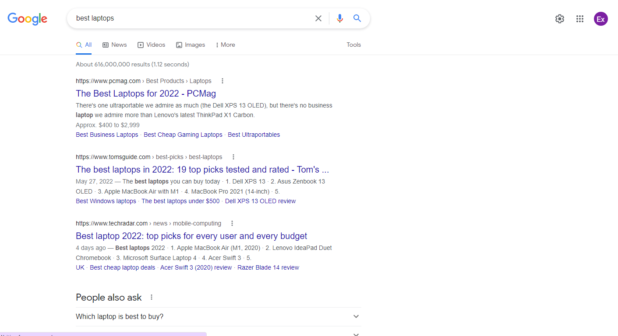
Task: Open the Best cheap laptop deals sitelink
Action: coord(123,267)
